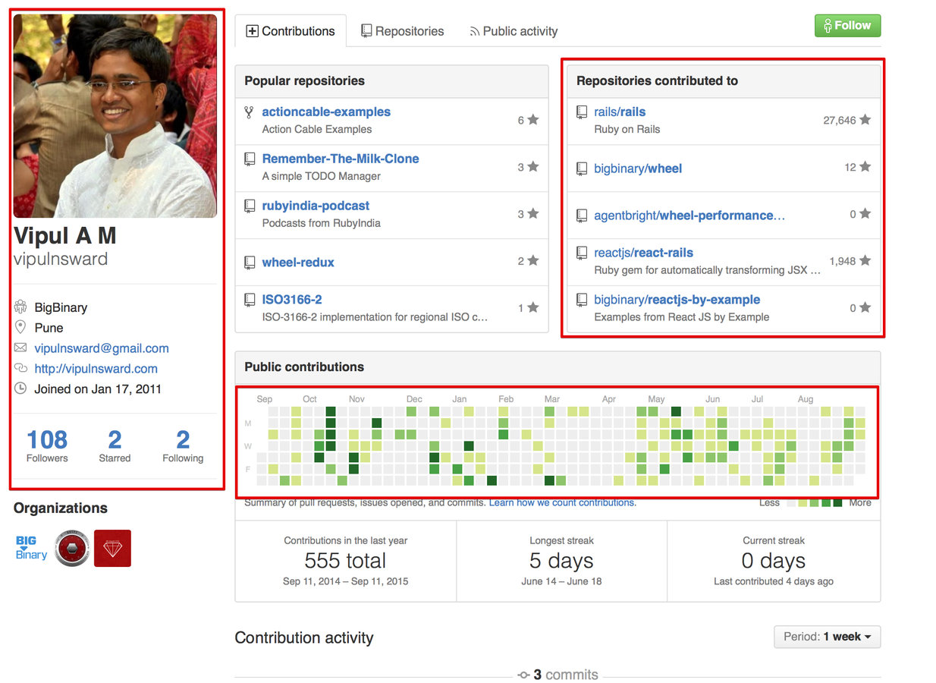Click the RSS icon on Public activity tab
Image resolution: width=936 pixels, height=683 pixels.
pos(475,32)
